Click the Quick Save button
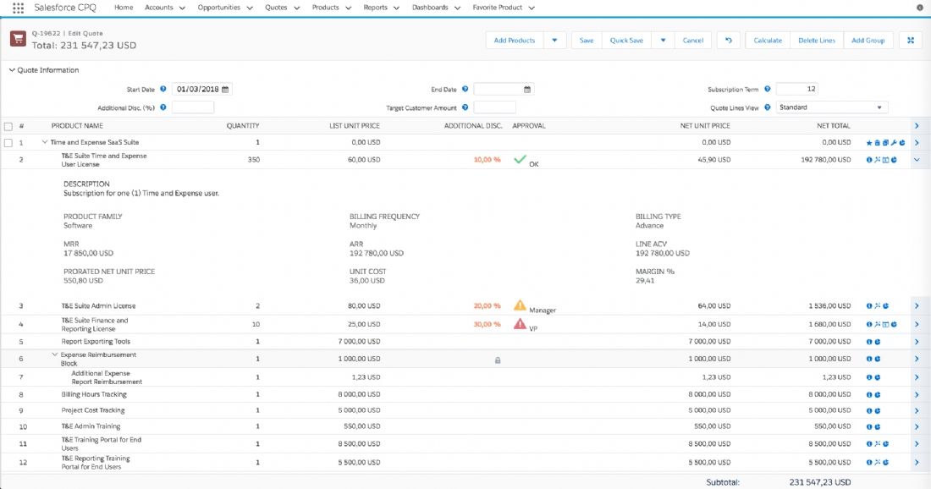The height and width of the screenshot is (489, 931). (626, 41)
